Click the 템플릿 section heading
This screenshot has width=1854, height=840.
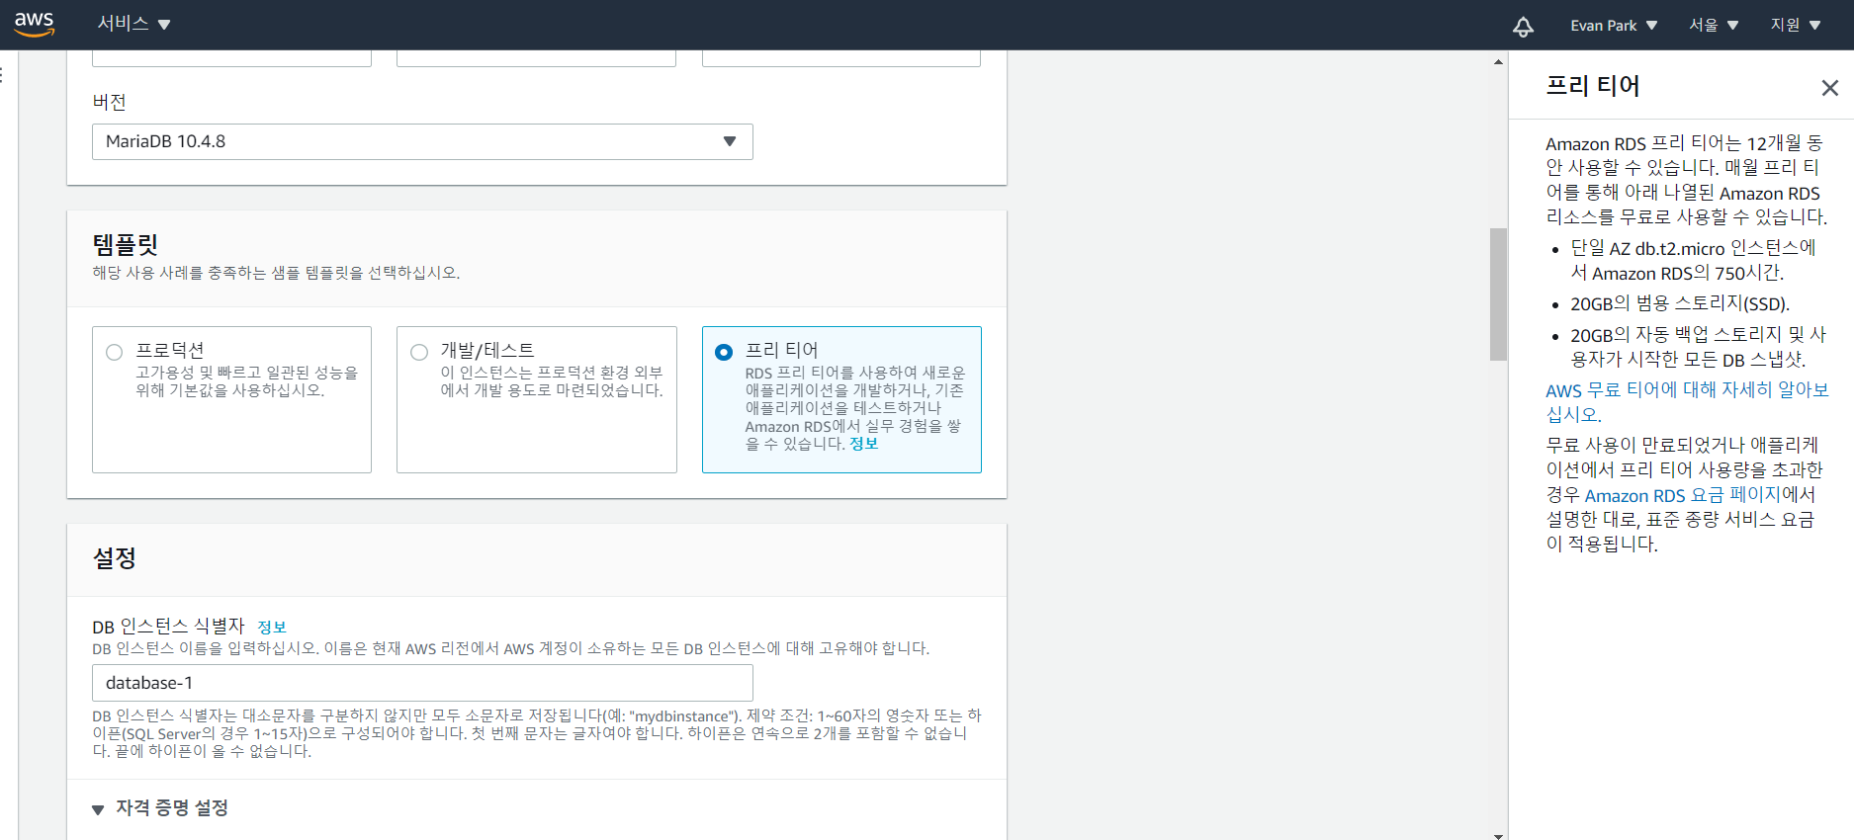126,244
